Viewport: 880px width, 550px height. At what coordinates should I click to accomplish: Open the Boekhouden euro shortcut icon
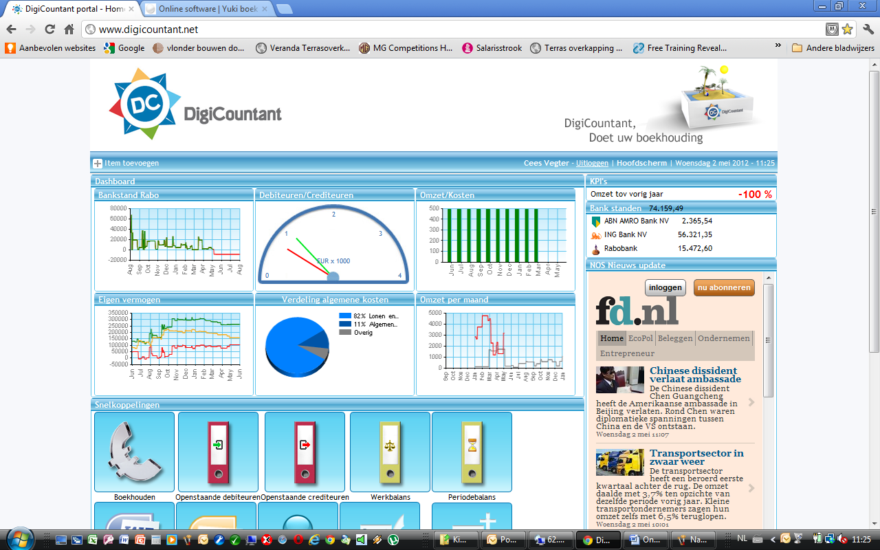tap(134, 452)
